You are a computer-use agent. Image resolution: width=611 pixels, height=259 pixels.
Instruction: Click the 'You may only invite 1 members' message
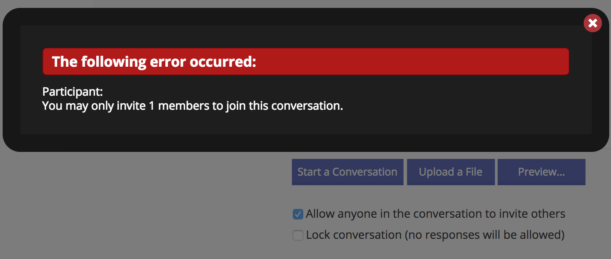(x=193, y=106)
